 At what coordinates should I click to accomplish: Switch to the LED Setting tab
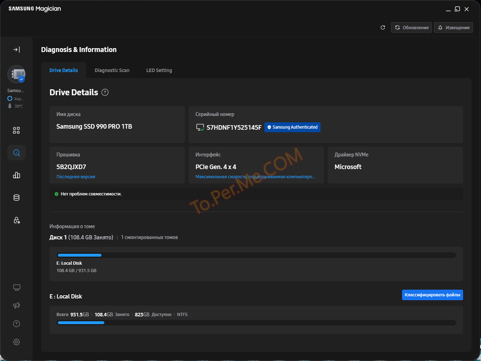tap(159, 70)
